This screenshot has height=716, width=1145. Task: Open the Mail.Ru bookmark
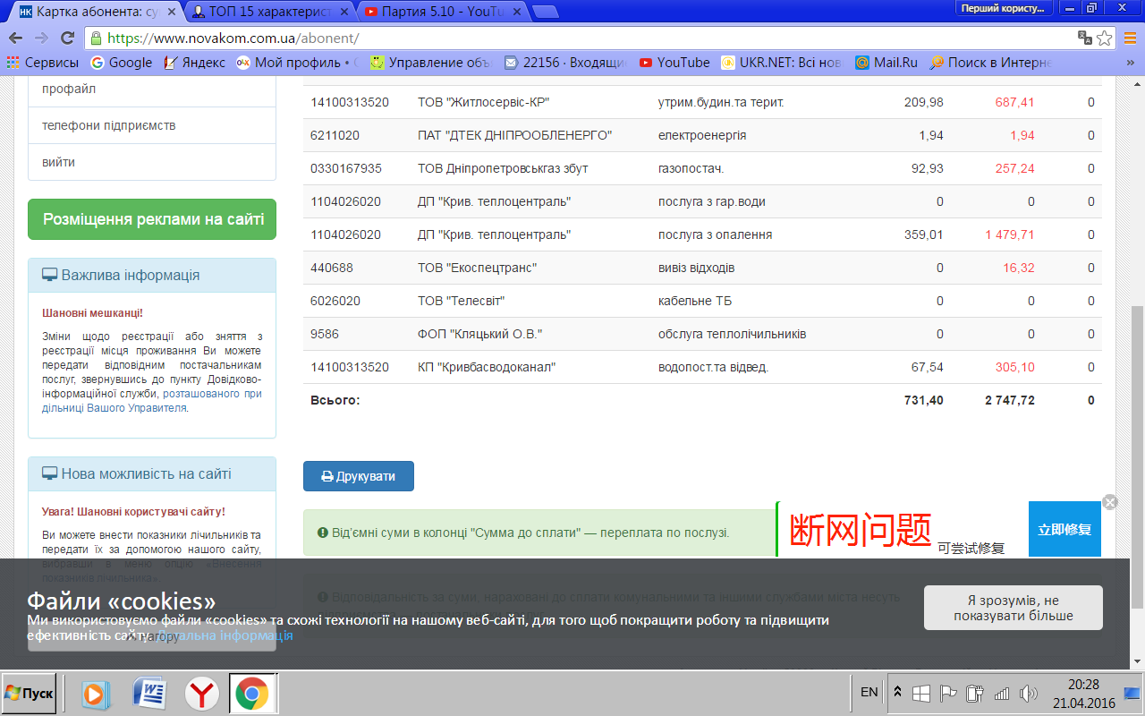[886, 63]
